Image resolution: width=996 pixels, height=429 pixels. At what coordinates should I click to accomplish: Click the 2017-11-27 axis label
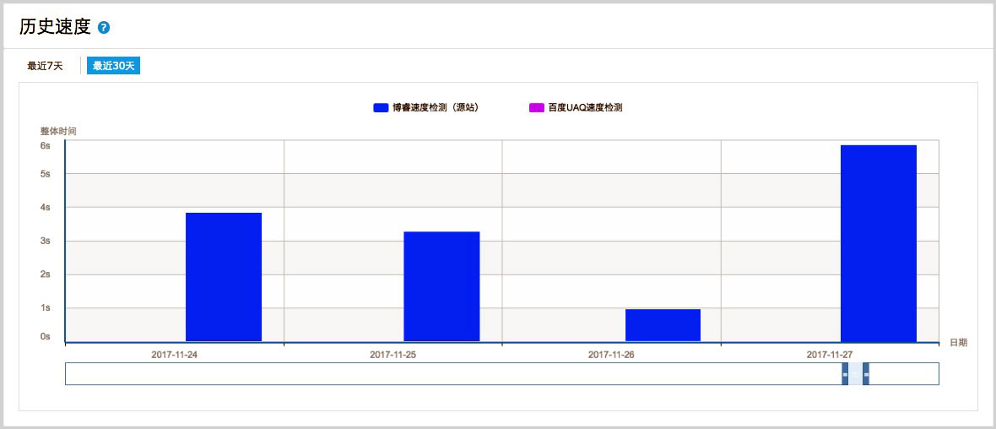pyautogui.click(x=830, y=355)
